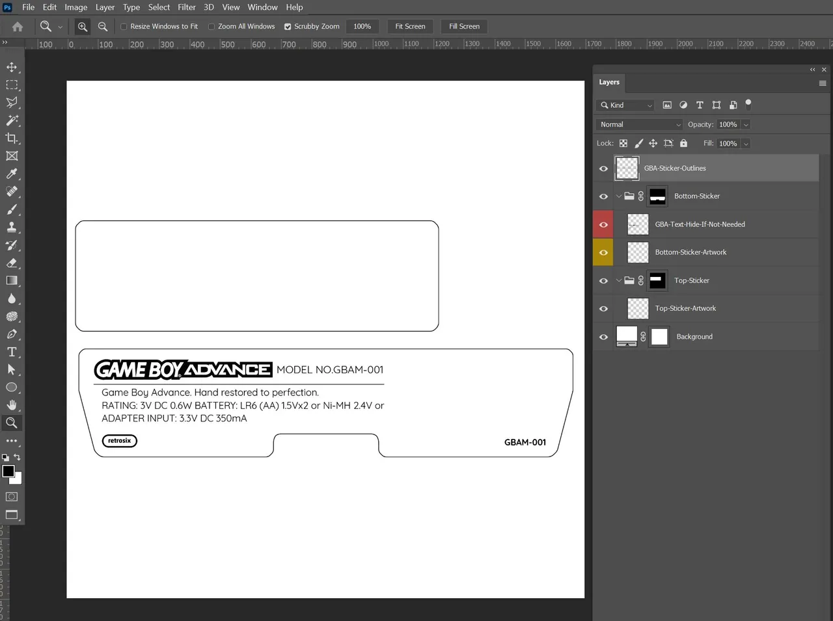
Task: Hide the Background layer
Action: pos(603,337)
